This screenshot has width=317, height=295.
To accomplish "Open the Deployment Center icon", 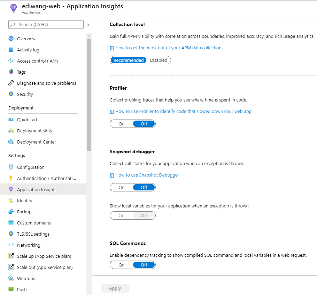I will click(11, 142).
